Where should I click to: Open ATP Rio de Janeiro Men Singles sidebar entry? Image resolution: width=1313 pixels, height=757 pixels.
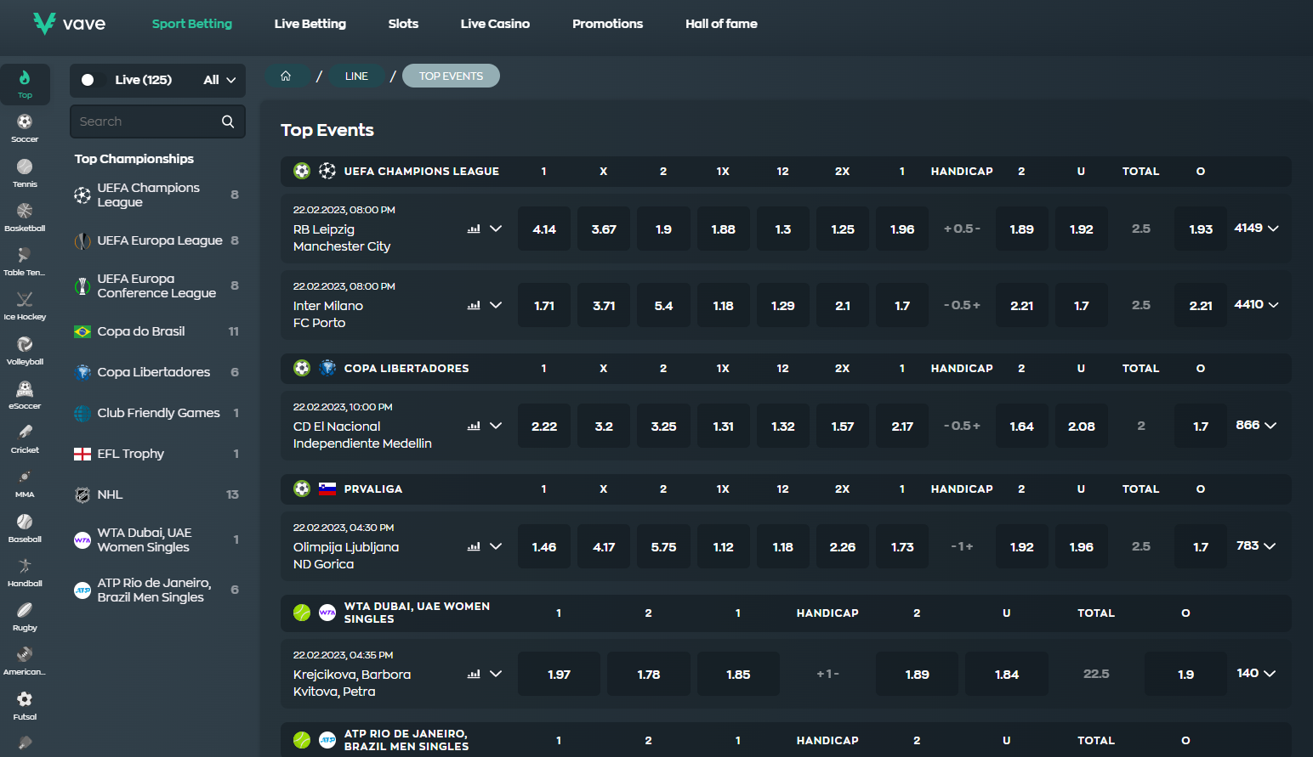coord(156,590)
